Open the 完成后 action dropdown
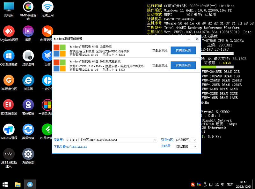The width and height of the screenshot is (255, 189). (195, 147)
